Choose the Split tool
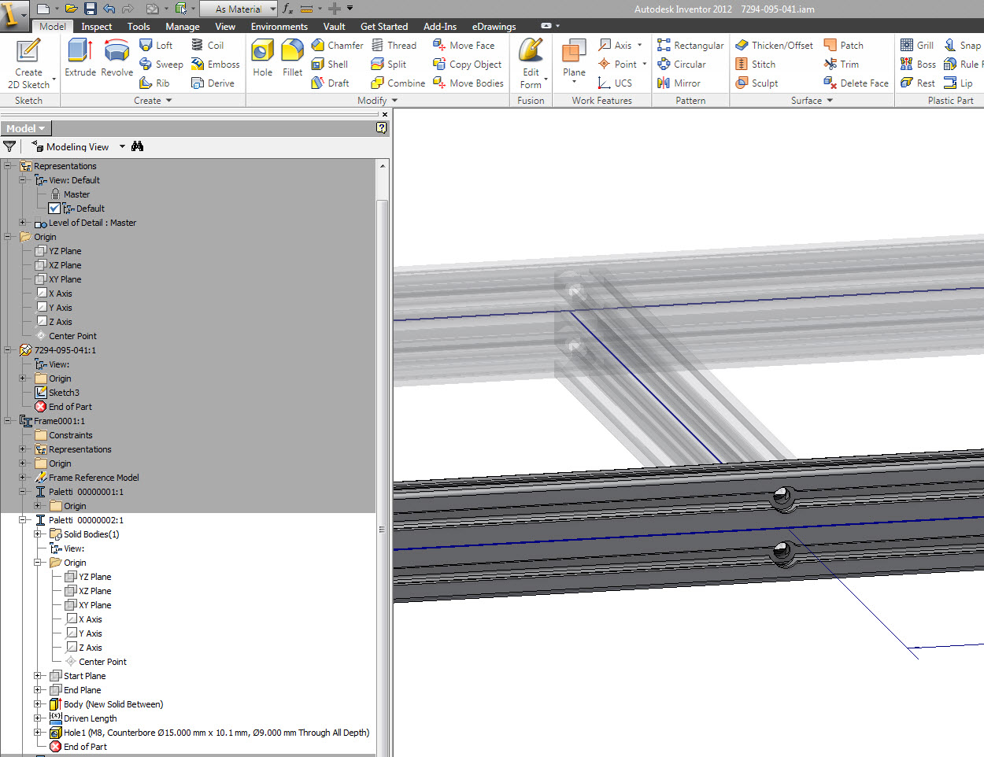984x757 pixels. point(388,64)
